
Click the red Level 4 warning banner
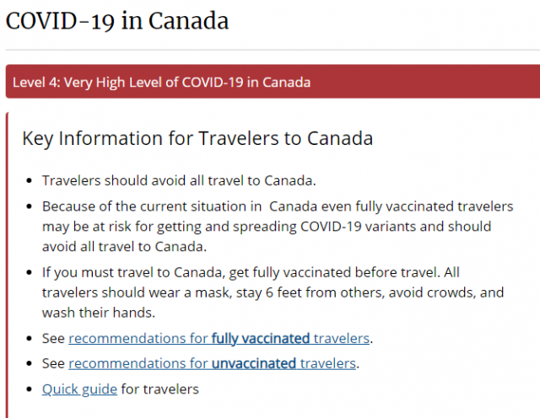coord(273,82)
